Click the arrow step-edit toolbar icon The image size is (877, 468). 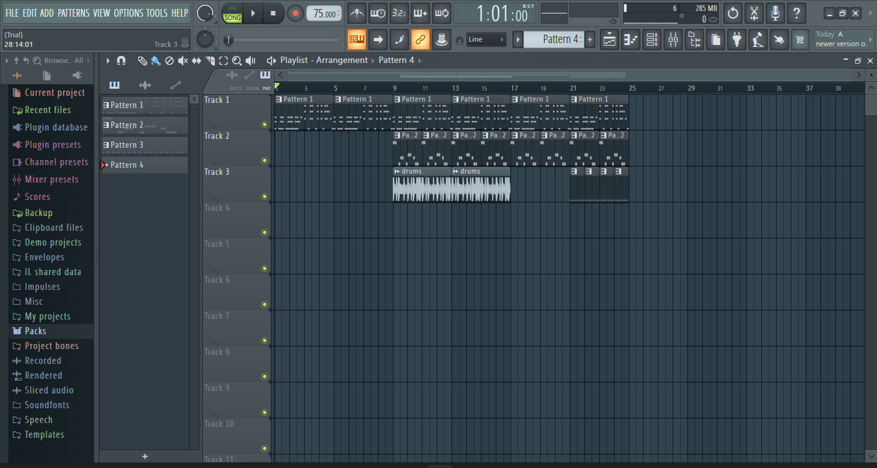click(378, 40)
